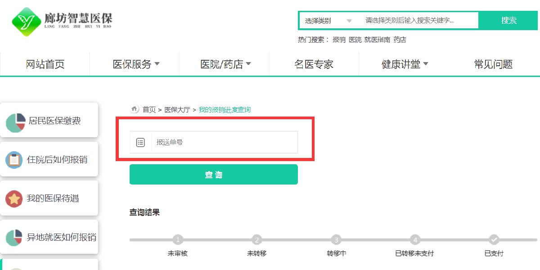This screenshot has width=540, height=270.
Task: Click the pie chart icon beside 居民医保缴费
Action: tap(15, 123)
